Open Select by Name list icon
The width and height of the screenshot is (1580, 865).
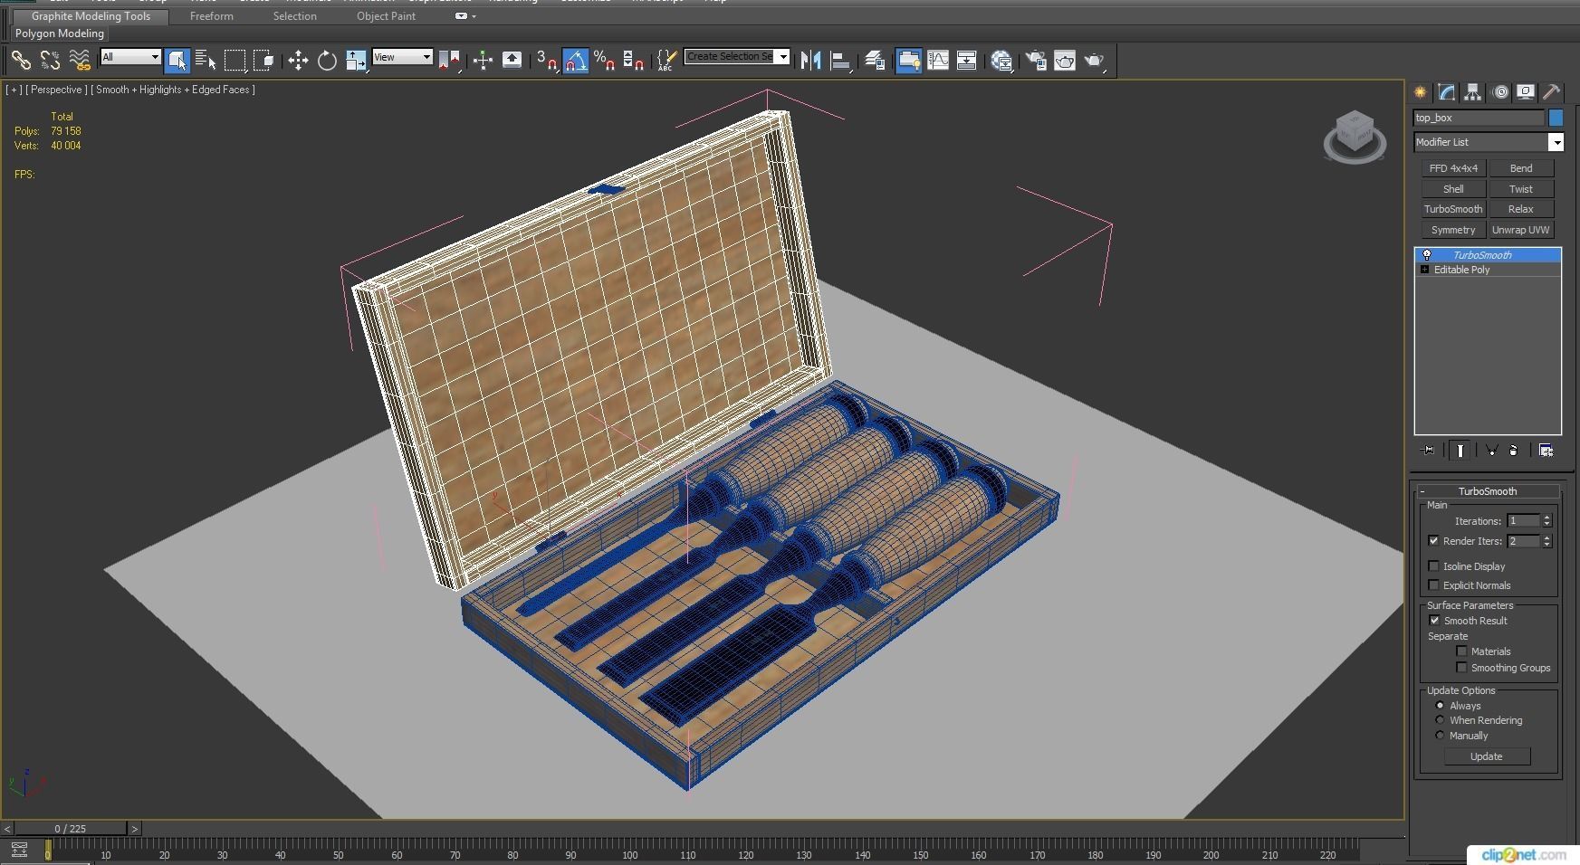click(206, 61)
